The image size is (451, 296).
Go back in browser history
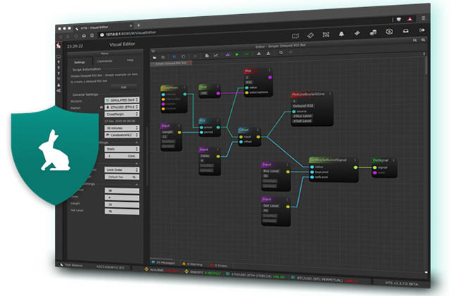pyautogui.click(x=61, y=37)
